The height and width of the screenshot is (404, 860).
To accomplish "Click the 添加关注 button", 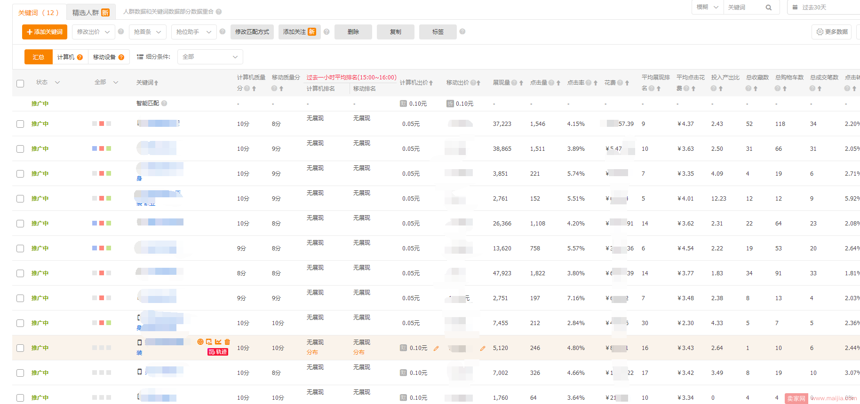I will tap(300, 32).
